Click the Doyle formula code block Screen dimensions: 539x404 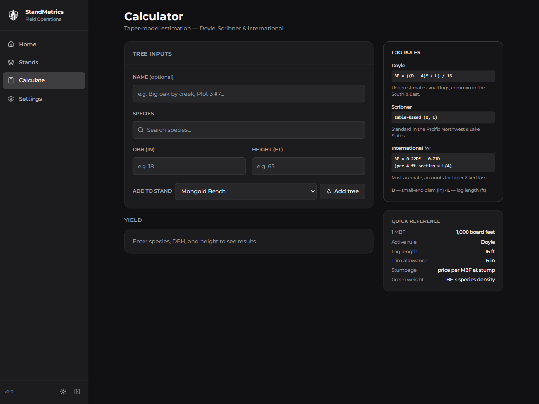click(x=442, y=76)
